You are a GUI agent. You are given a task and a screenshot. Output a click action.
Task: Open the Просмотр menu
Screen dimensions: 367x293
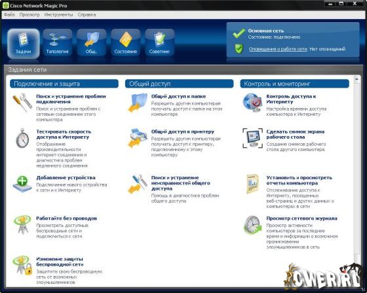[x=29, y=14]
